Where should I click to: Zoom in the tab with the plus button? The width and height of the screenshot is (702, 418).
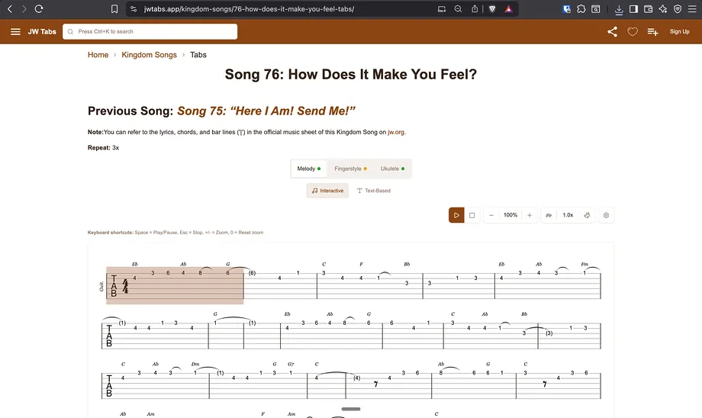click(x=530, y=215)
